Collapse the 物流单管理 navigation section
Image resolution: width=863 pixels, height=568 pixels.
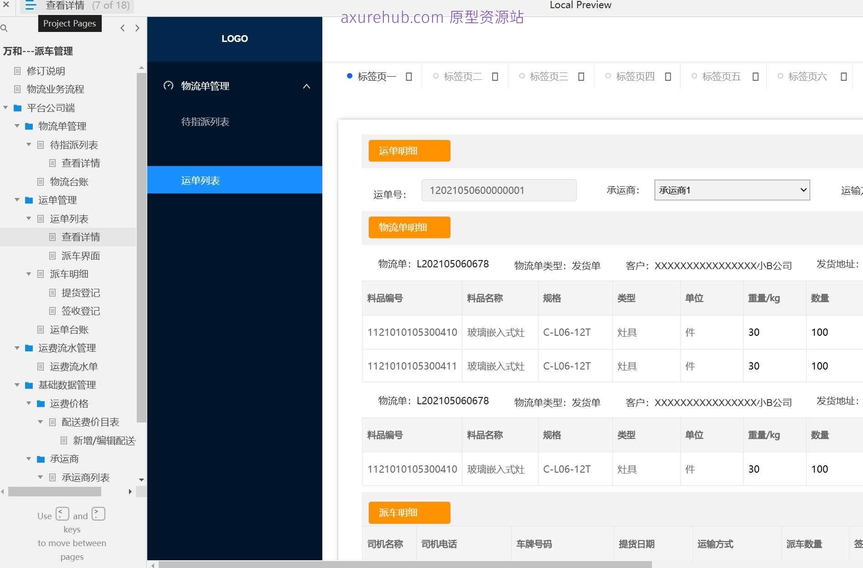click(307, 86)
